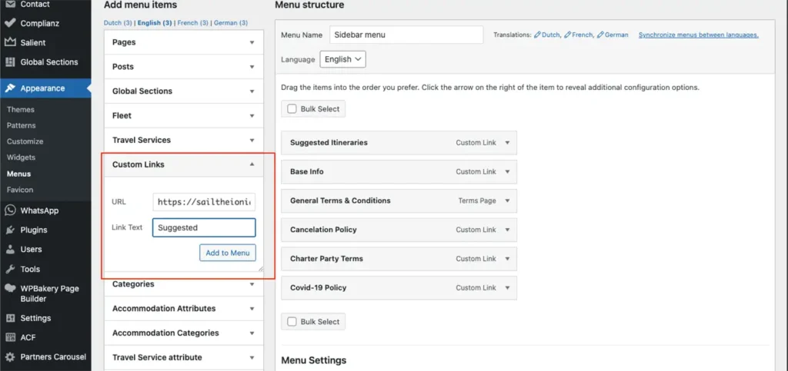Tick the top Bulk Select checkbox
The width and height of the screenshot is (788, 371).
[x=292, y=109]
